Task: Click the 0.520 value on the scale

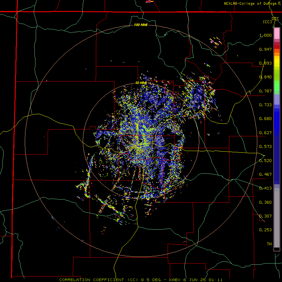Action: (x=265, y=161)
